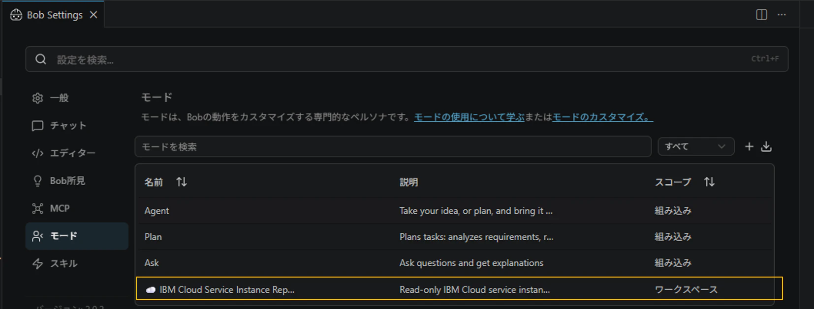Open the すべて scope filter dropdown

[x=696, y=146]
